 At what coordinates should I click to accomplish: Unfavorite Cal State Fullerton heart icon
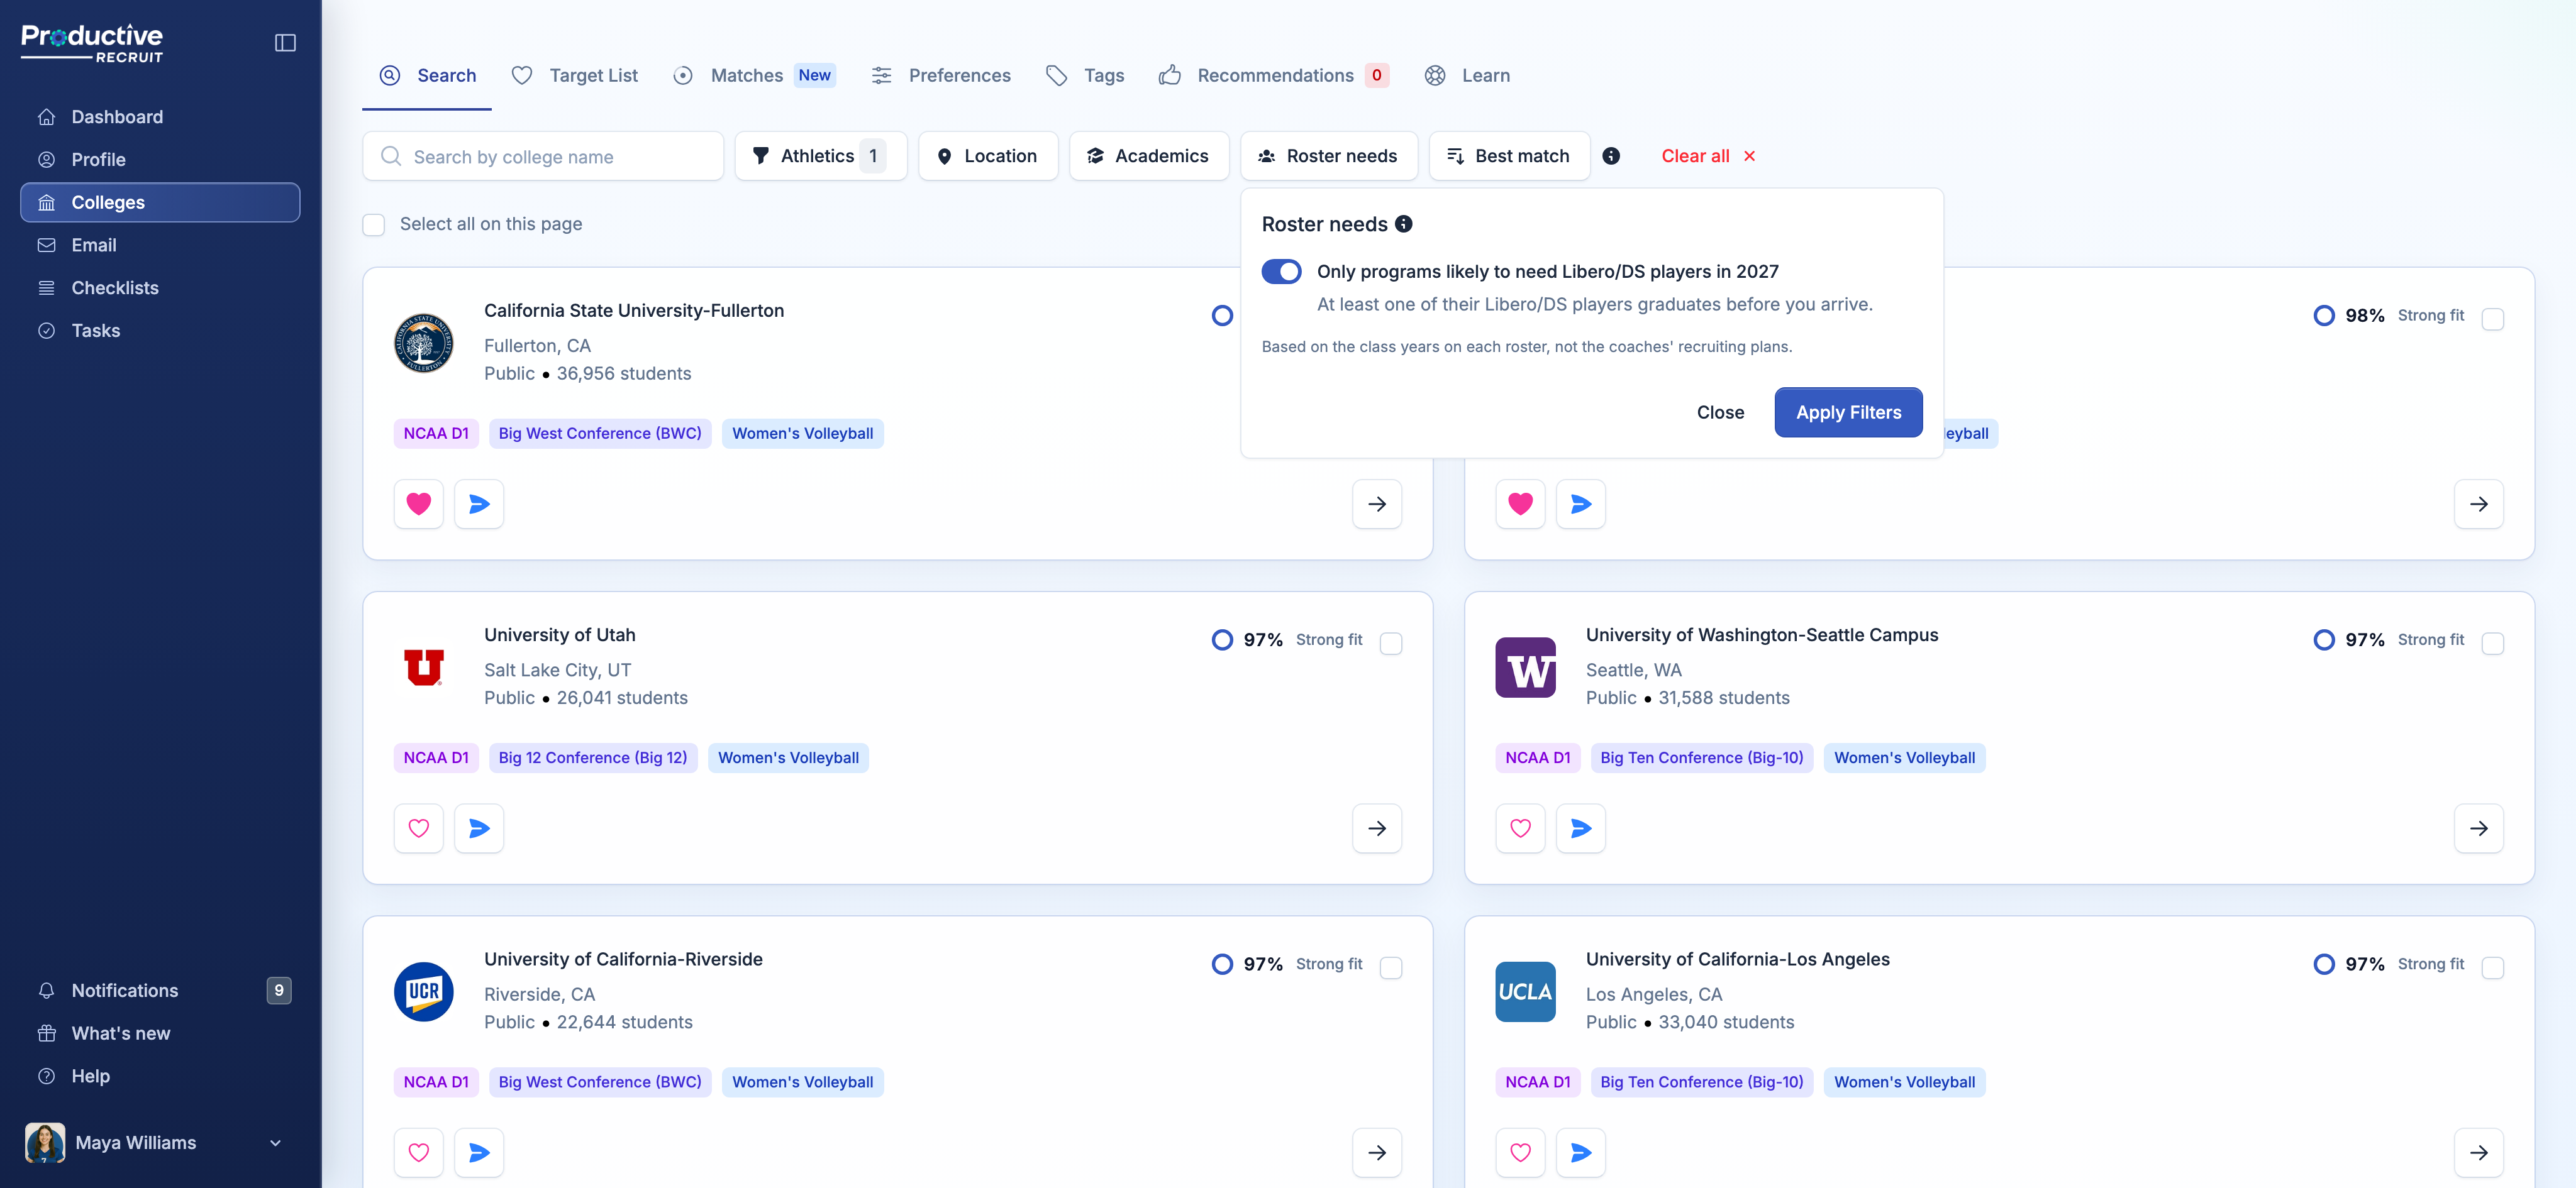pyautogui.click(x=419, y=503)
